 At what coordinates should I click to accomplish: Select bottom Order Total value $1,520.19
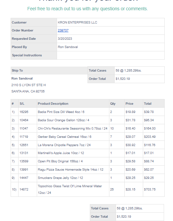click(124, 217)
